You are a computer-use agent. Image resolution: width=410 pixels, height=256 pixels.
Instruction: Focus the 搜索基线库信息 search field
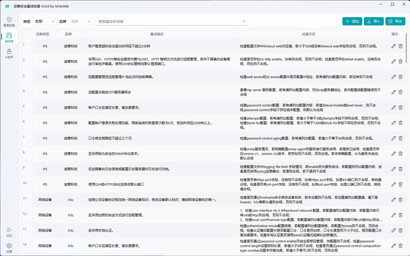coord(172,22)
